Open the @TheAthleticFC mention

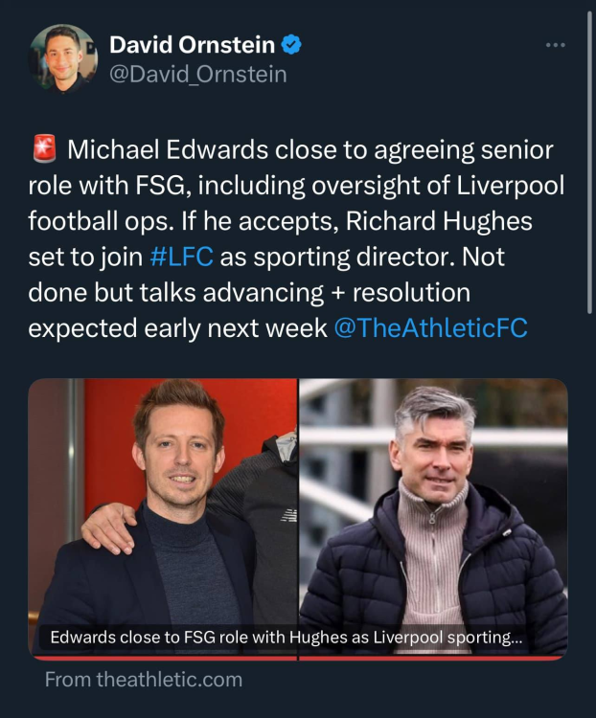[x=430, y=327]
